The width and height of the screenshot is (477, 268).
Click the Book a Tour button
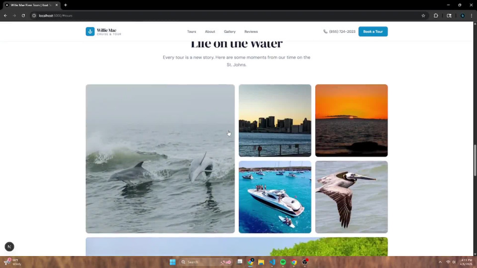(373, 31)
